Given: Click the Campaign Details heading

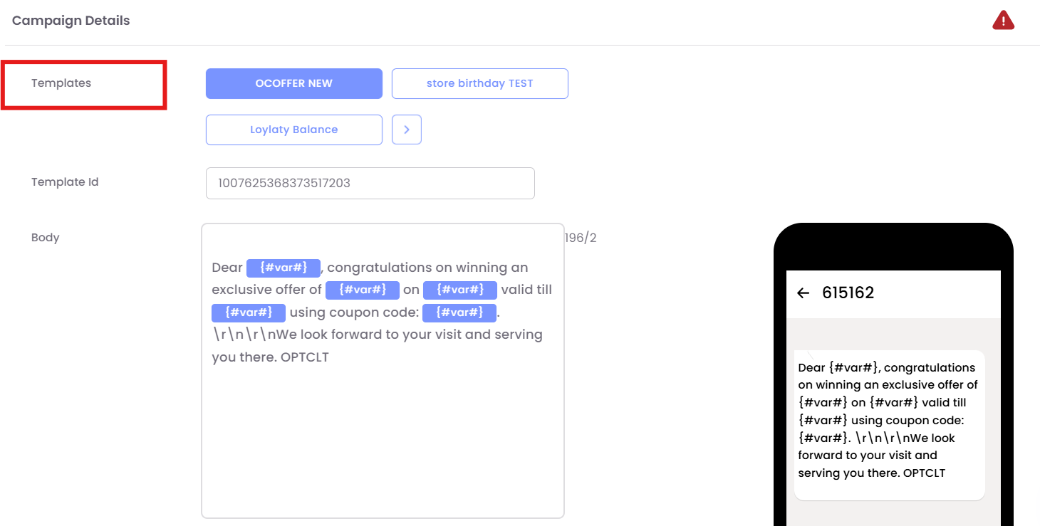Looking at the screenshot, I should (71, 21).
